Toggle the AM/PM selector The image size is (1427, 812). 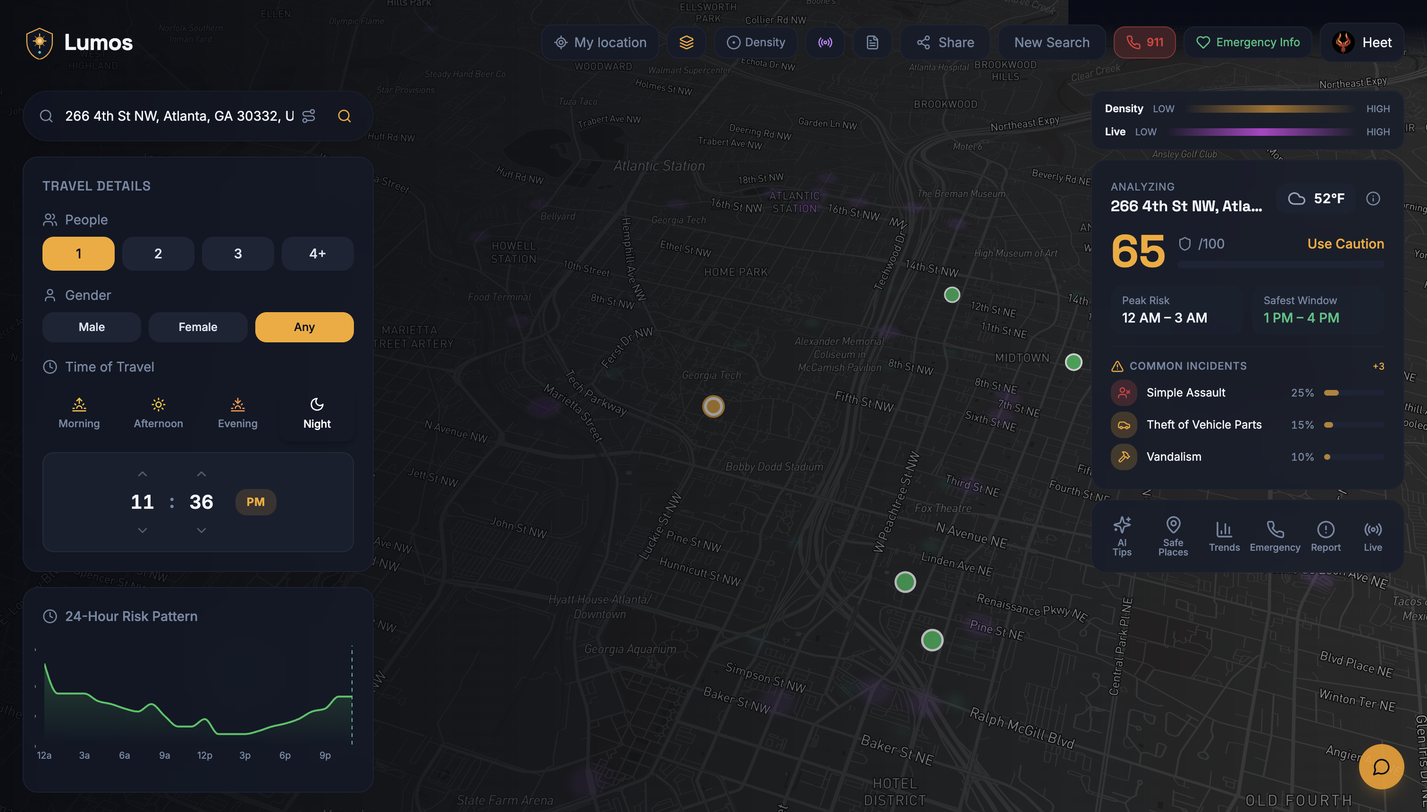(x=255, y=502)
